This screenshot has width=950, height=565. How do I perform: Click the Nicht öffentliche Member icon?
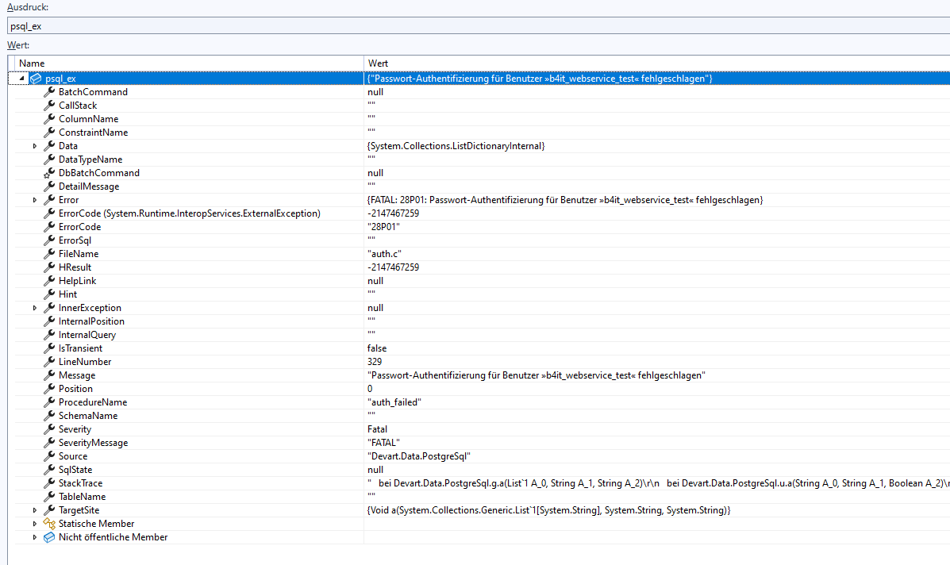(49, 537)
